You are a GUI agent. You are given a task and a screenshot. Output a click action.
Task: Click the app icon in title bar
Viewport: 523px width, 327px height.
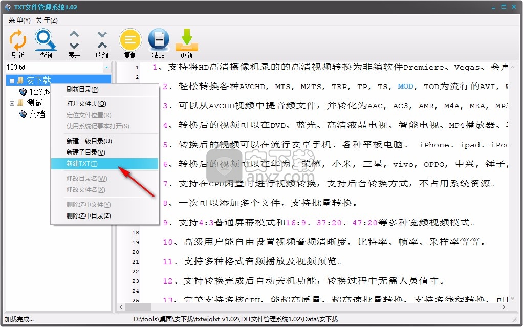(7, 7)
